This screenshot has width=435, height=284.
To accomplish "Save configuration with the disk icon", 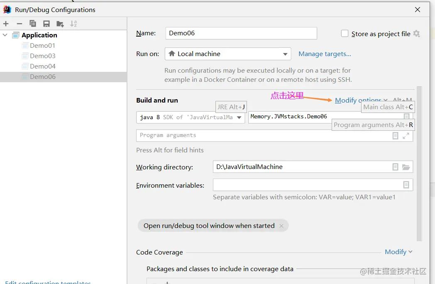I will 46,24.
